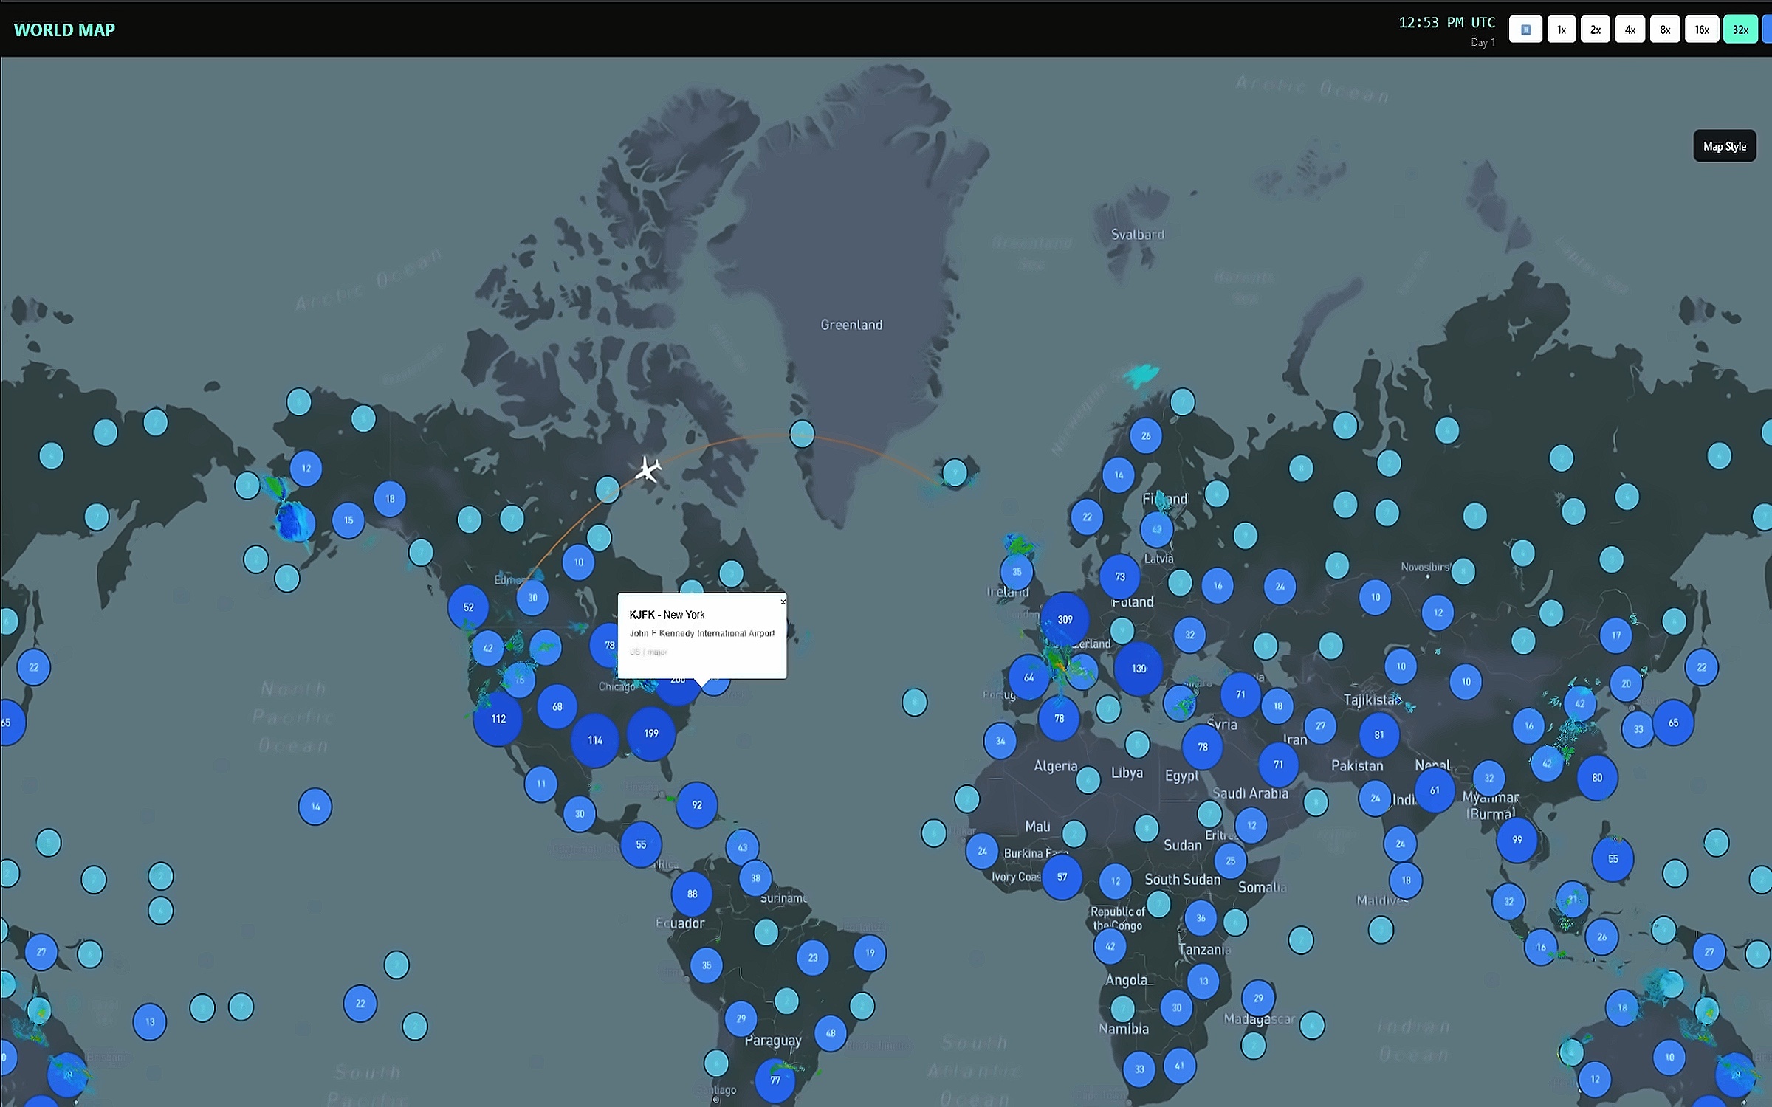Expand the 92 airport cluster in the Caribbean
The width and height of the screenshot is (1772, 1107).
tap(696, 804)
